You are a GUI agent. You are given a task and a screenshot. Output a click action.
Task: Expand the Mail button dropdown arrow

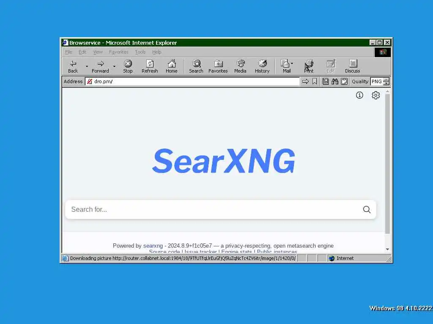click(292, 63)
